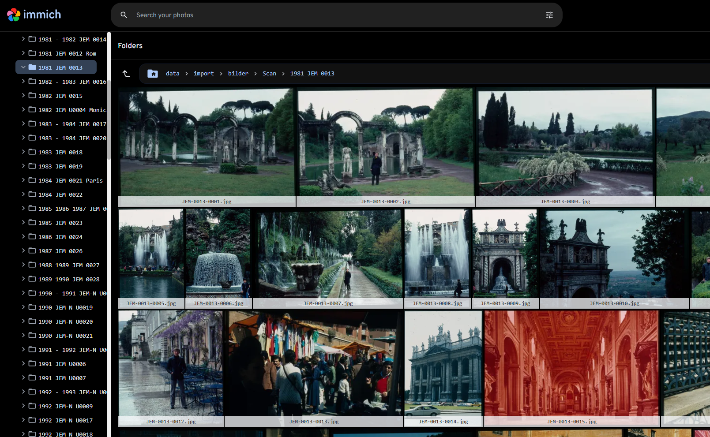This screenshot has height=437, width=710.
Task: Select the 1983 - 1984 JEM 0020 folder
Action: pos(72,138)
